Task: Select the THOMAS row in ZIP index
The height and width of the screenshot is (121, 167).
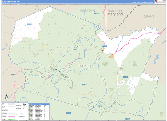Action: tap(38, 118)
